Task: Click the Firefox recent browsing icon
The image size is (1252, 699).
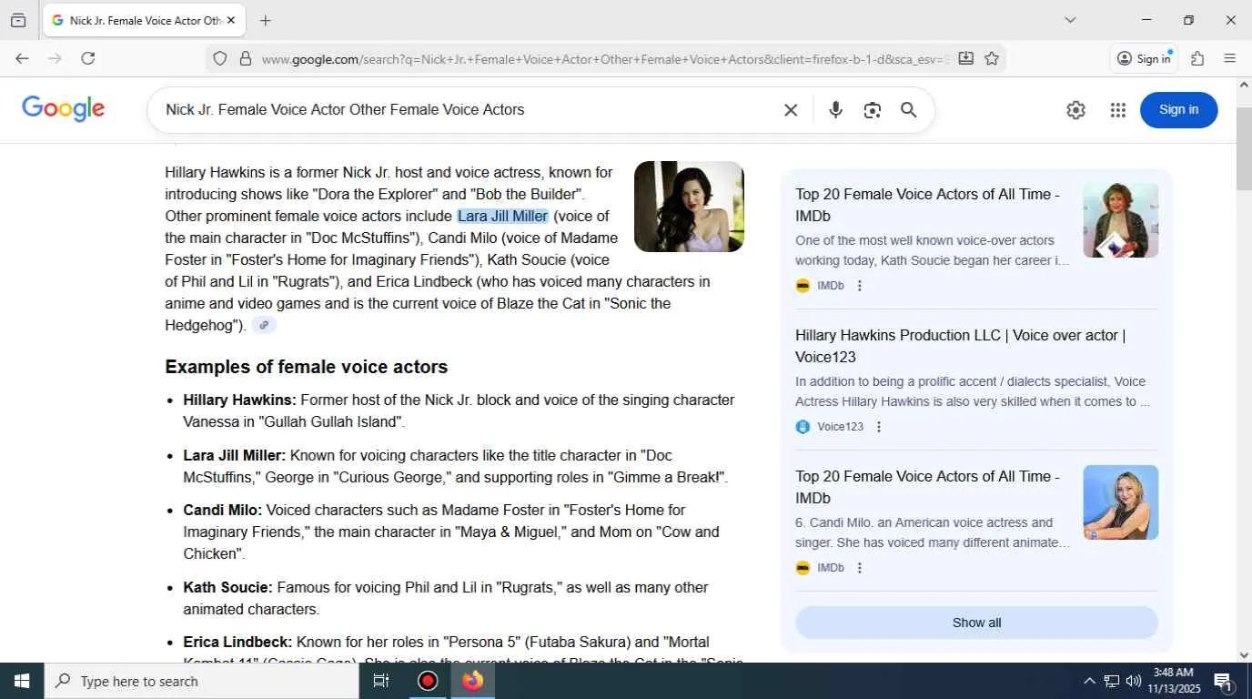Action: 18,20
